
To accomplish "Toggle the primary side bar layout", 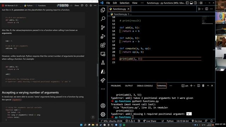I will click(187, 3).
